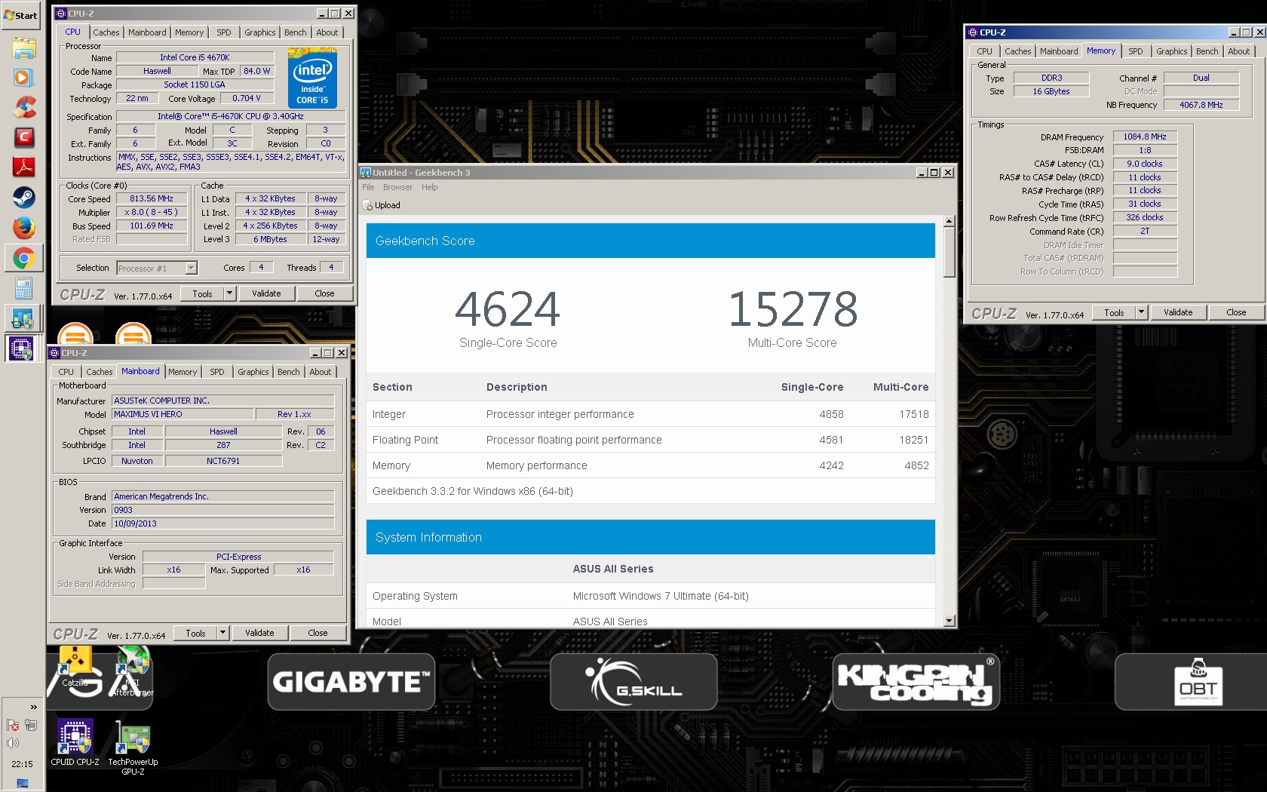The image size is (1267, 792).
Task: Launch Windows Media Player from the taskbar
Action: (23, 78)
